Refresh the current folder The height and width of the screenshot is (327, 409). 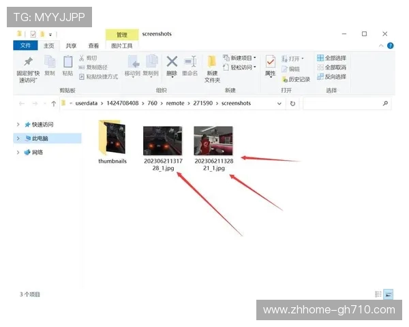pyautogui.click(x=292, y=104)
